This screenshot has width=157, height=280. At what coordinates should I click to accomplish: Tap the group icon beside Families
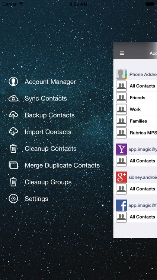pyautogui.click(x=121, y=121)
